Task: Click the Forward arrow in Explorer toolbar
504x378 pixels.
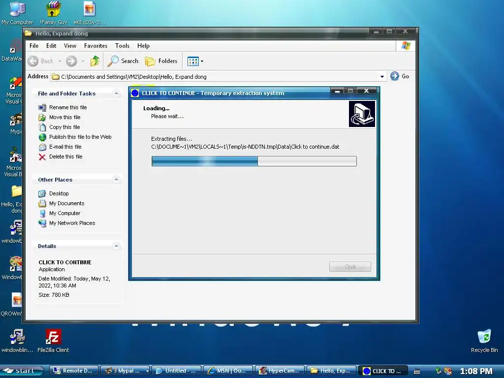Action: [x=71, y=61]
